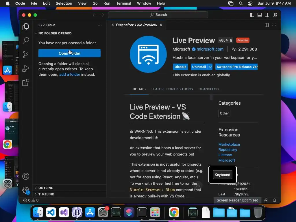The height and width of the screenshot is (222, 296).
Task: Open the Extensions view in activity bar
Action: (x=26, y=82)
